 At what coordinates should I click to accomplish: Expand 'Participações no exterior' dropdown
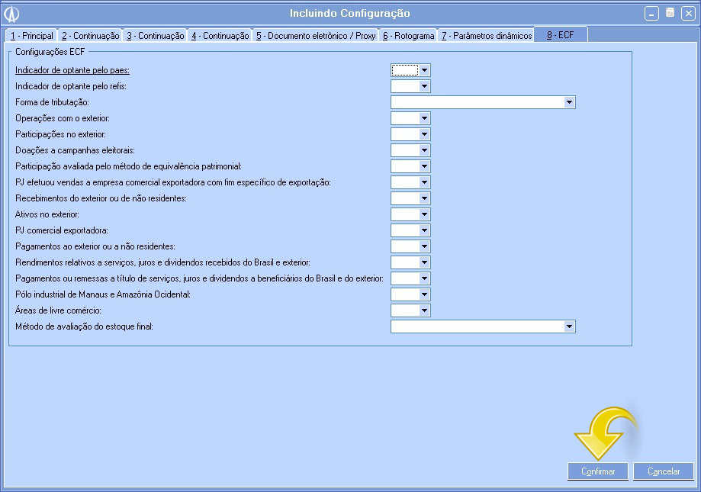click(424, 134)
